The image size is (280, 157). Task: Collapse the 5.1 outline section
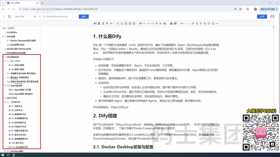coord(5,61)
